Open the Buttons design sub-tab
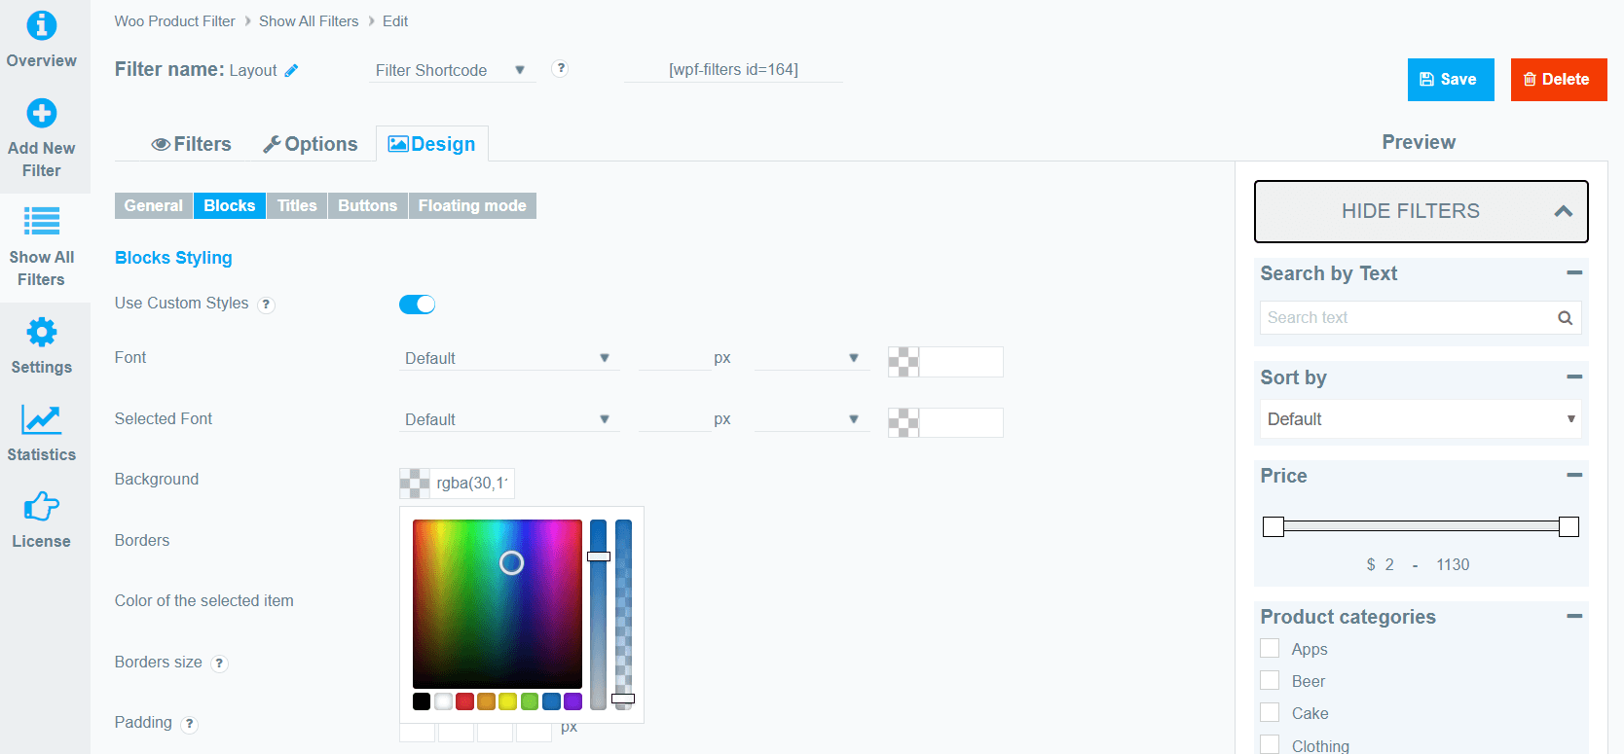Screen dimensions: 1624x754 point(367,205)
